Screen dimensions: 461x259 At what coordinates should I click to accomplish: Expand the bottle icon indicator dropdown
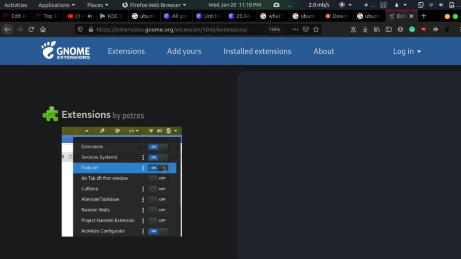pyautogui.click(x=400, y=5)
